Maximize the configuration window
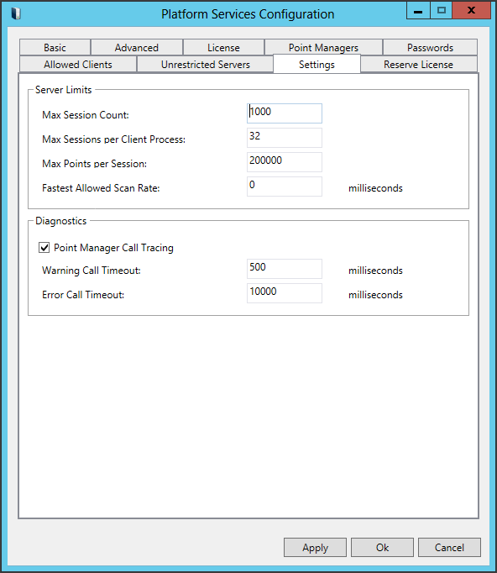This screenshot has height=573, width=497. click(x=441, y=11)
